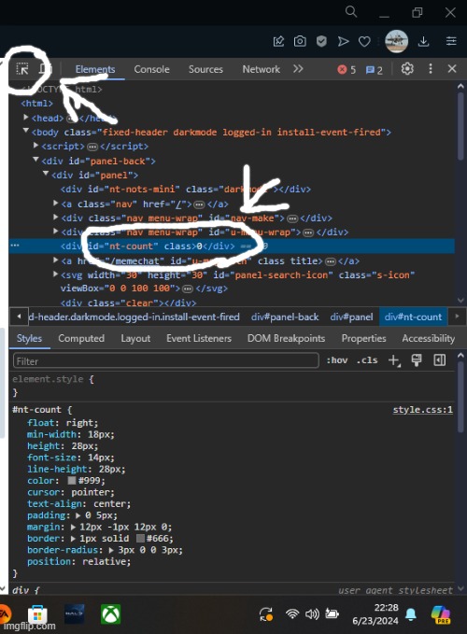Screen dimensions: 467x634
Task: Open bookmarks heart icon
Action: [x=364, y=41]
